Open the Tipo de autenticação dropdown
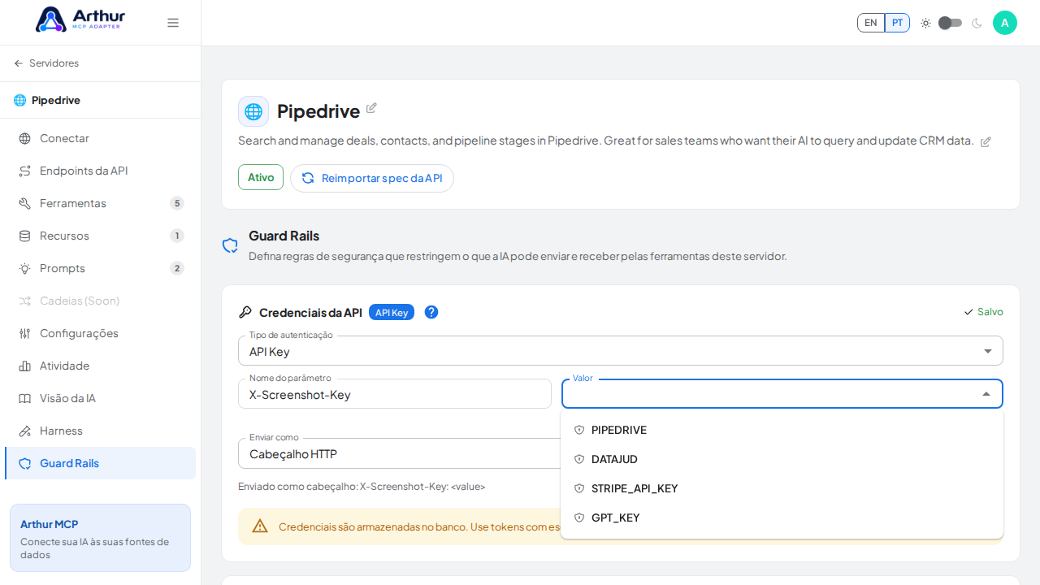The image size is (1040, 585). [x=621, y=351]
